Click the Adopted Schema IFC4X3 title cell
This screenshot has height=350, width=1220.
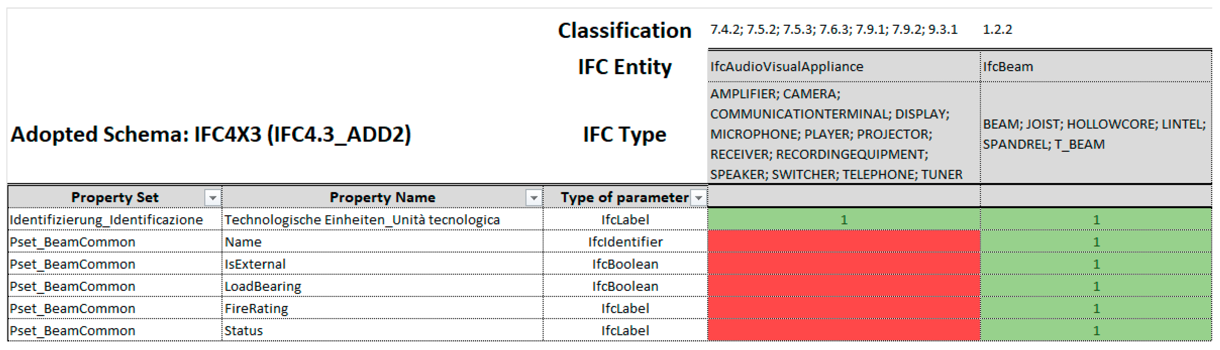coord(211,134)
